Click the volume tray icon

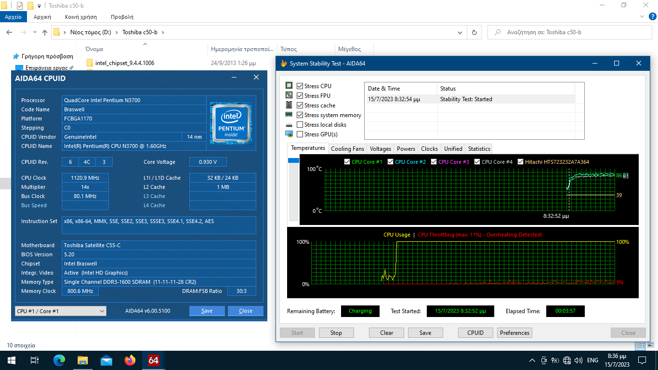(x=579, y=360)
